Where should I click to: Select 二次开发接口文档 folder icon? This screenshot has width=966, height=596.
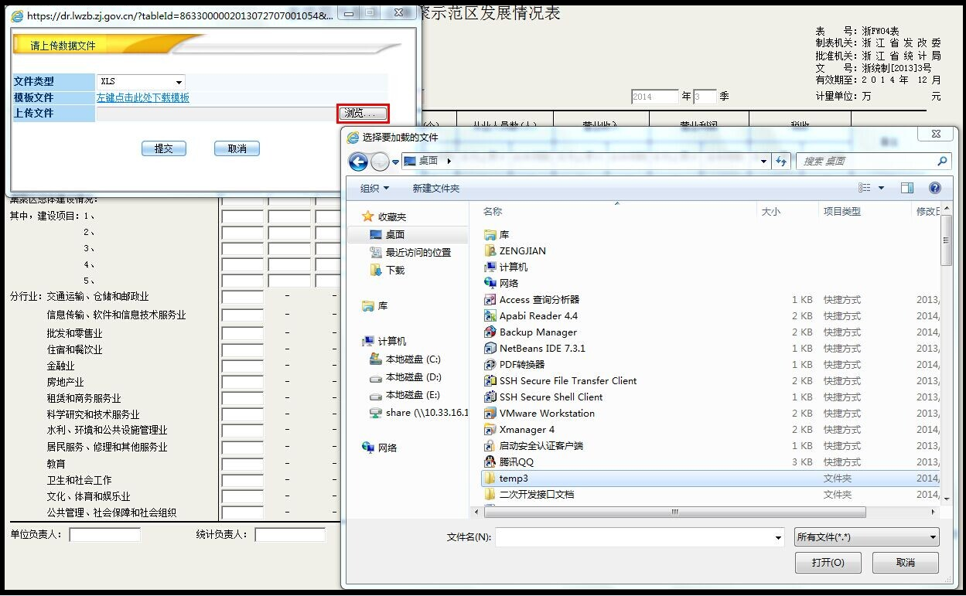click(490, 494)
